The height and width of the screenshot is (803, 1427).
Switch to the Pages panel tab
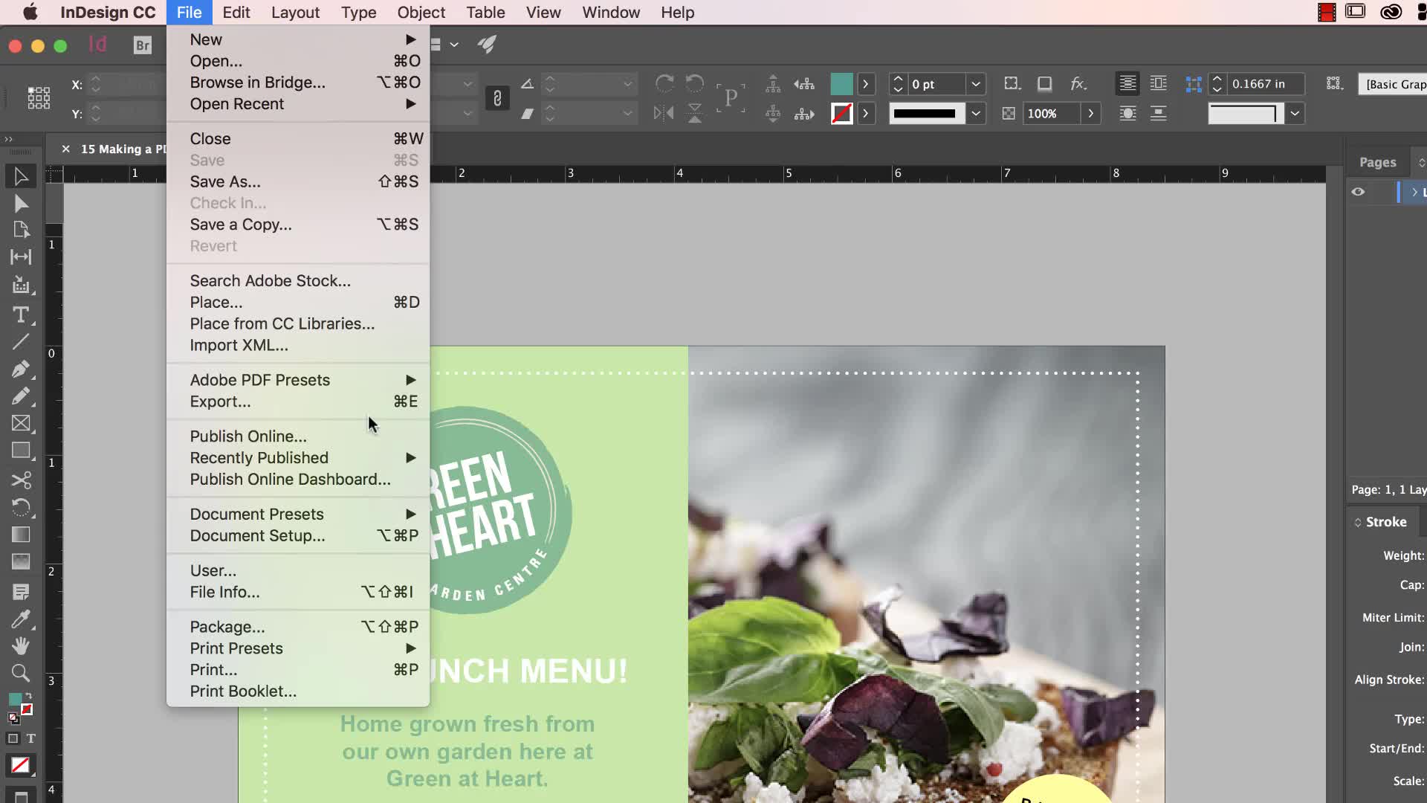coord(1377,162)
